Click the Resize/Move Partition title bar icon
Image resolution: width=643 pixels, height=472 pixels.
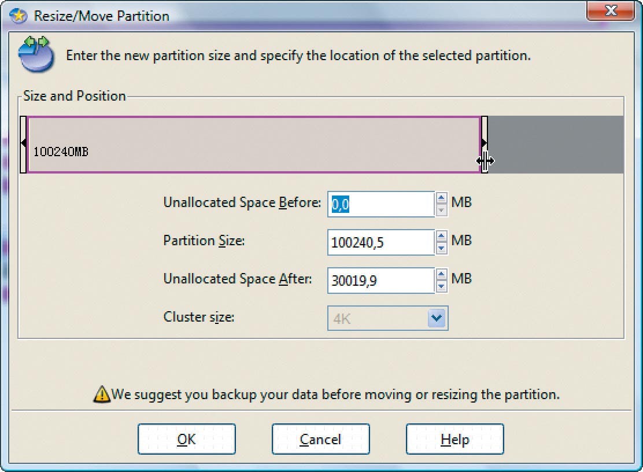pos(19,16)
